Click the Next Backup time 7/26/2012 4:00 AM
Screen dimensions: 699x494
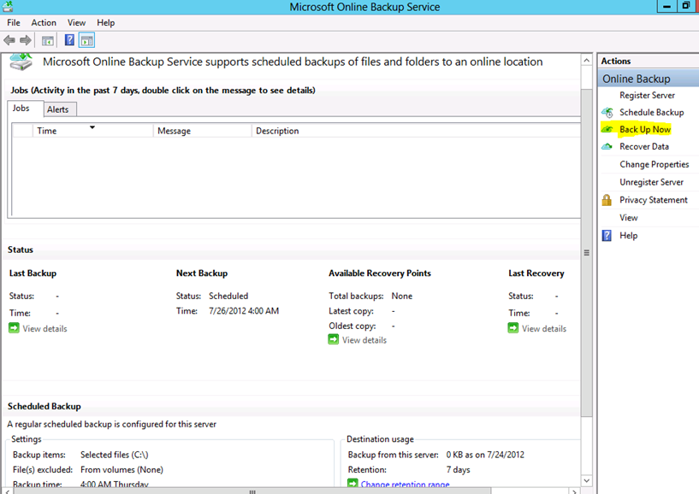pyautogui.click(x=244, y=311)
